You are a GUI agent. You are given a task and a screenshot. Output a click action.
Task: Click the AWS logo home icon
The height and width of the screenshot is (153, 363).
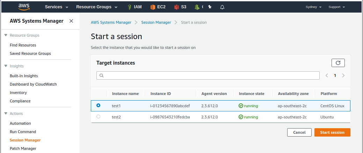click(24, 7)
